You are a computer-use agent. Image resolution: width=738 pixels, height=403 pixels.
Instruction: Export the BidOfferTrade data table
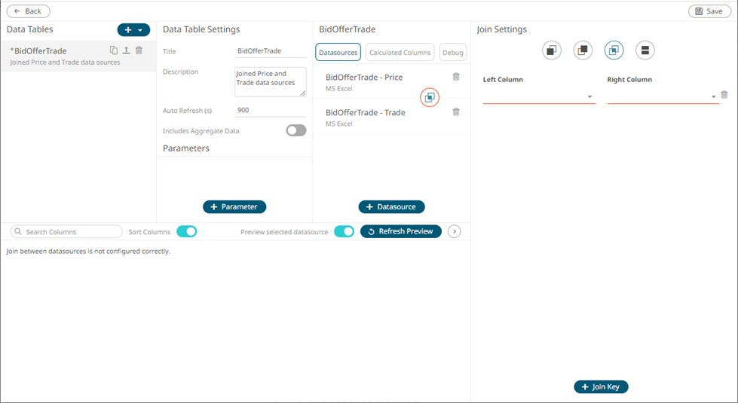[126, 50]
